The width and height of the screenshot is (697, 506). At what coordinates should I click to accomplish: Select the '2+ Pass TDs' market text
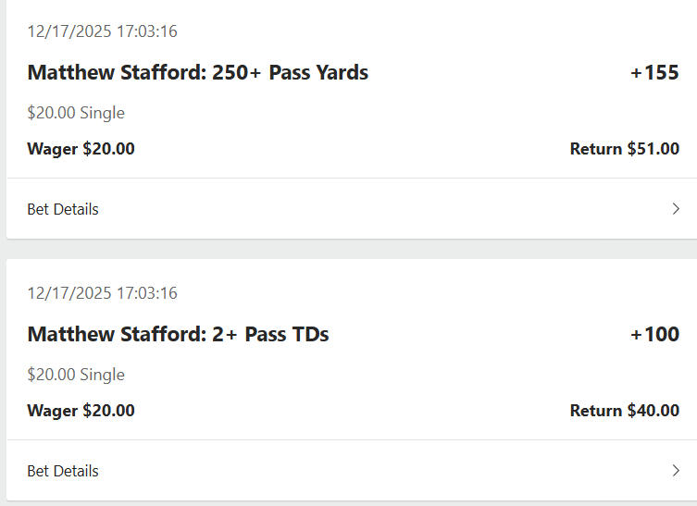point(270,334)
